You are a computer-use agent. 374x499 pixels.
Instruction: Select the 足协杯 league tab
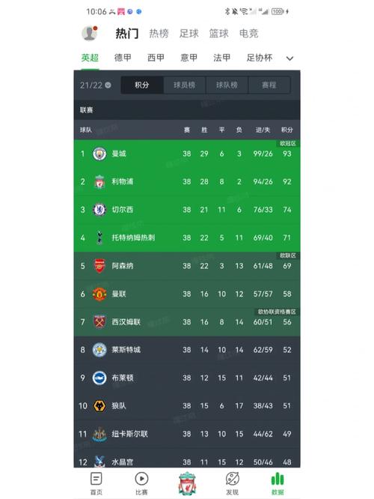pos(260,58)
